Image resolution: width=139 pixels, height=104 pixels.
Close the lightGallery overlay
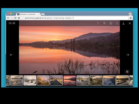(x=130, y=23)
